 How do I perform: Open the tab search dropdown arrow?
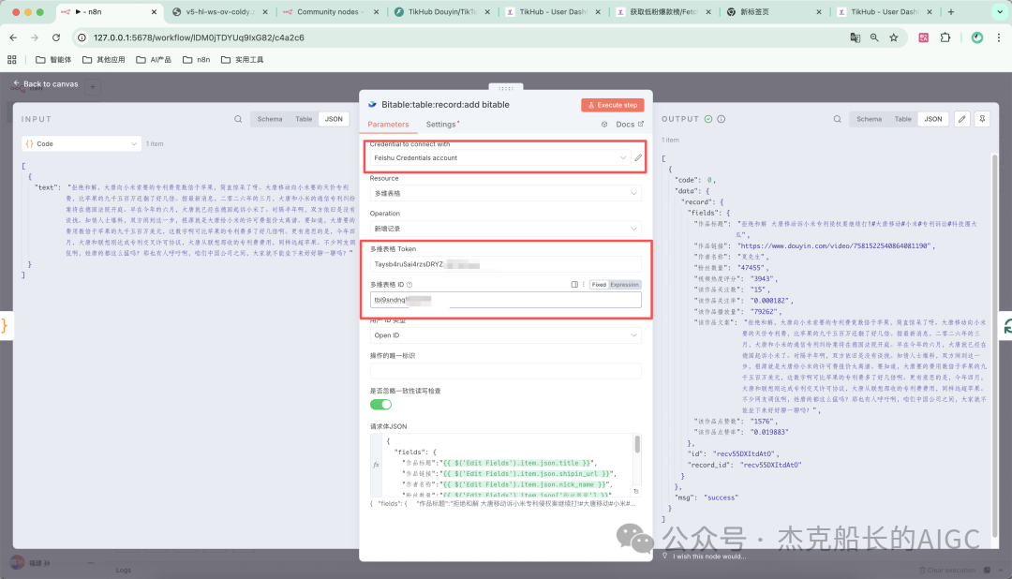(x=1001, y=11)
